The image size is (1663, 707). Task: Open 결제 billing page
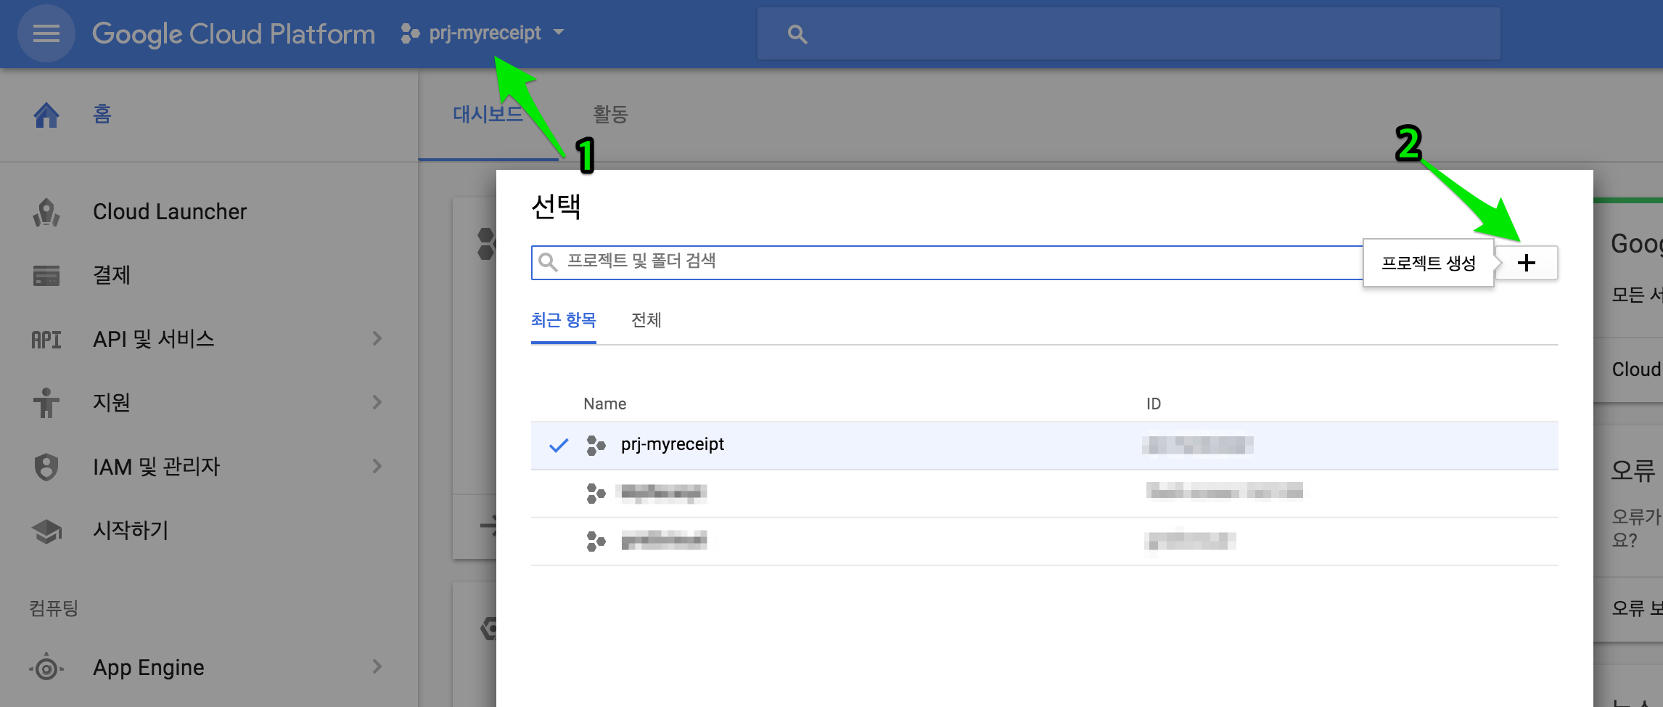tap(111, 275)
